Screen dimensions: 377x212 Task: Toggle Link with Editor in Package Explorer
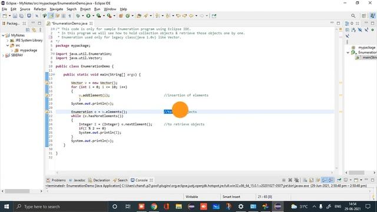(34, 30)
